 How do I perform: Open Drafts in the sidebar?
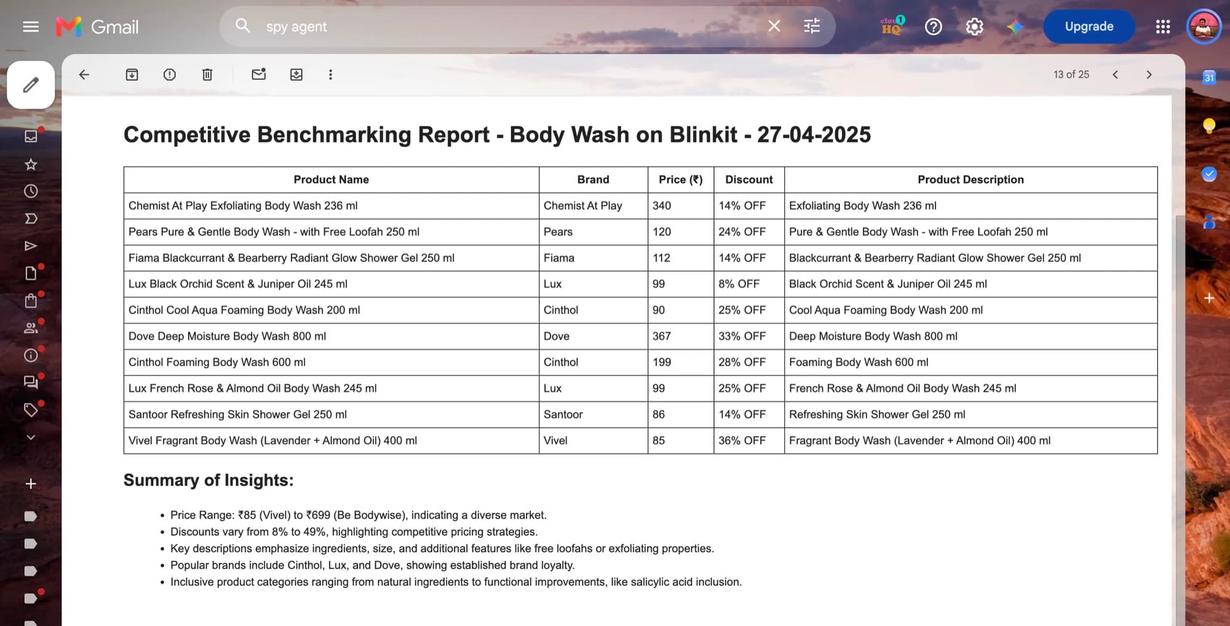(31, 273)
